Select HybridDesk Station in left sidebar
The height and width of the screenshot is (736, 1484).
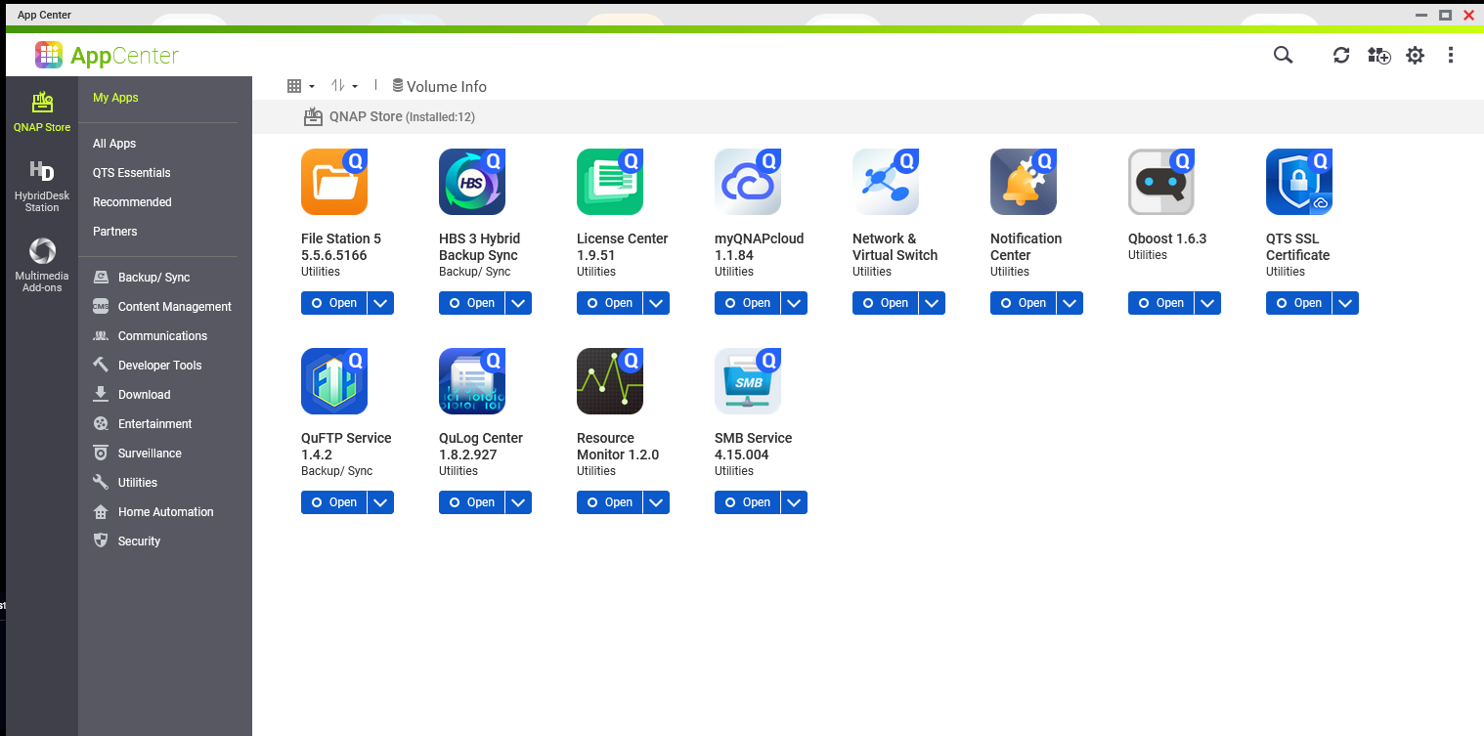pos(42,186)
